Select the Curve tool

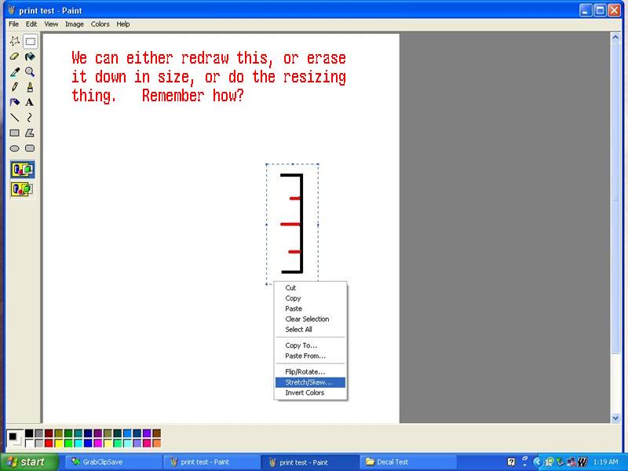pyautogui.click(x=30, y=117)
